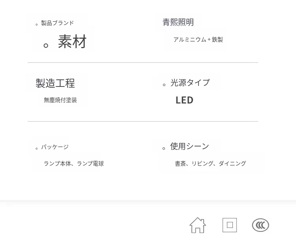The image size is (296, 248).
Task: Click the 青熙照明 brand name
Action: pyautogui.click(x=178, y=22)
